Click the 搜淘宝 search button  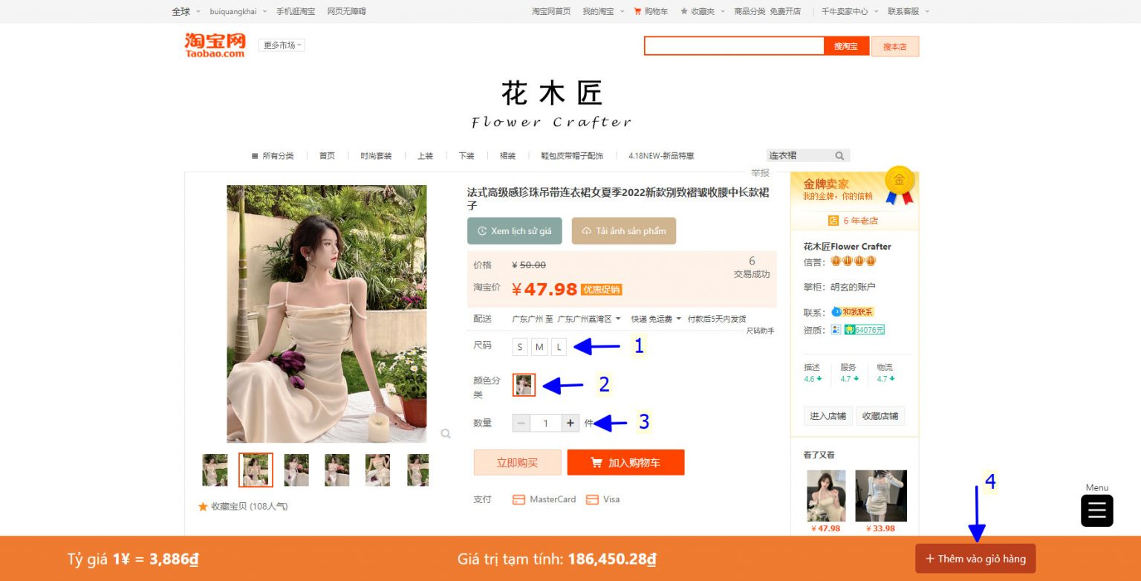846,46
